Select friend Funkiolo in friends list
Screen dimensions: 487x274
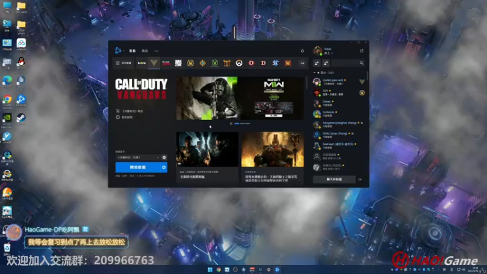click(x=338, y=114)
